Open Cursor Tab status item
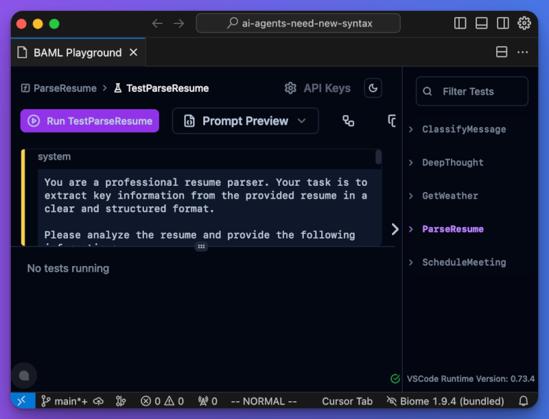Viewport: 549px width, 419px height. point(347,401)
